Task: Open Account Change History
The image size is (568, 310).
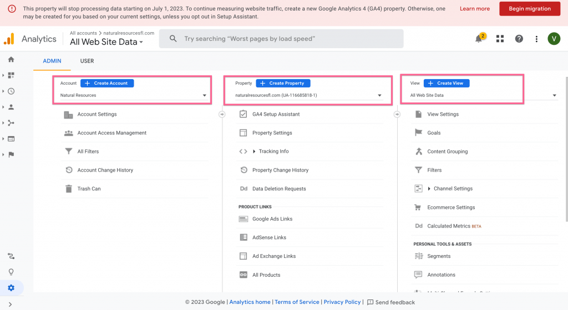Action: point(105,170)
